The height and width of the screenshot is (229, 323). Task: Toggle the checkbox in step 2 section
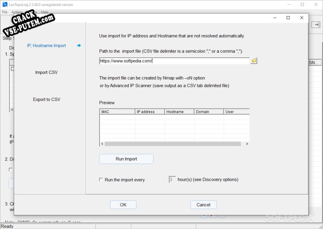[11, 170]
